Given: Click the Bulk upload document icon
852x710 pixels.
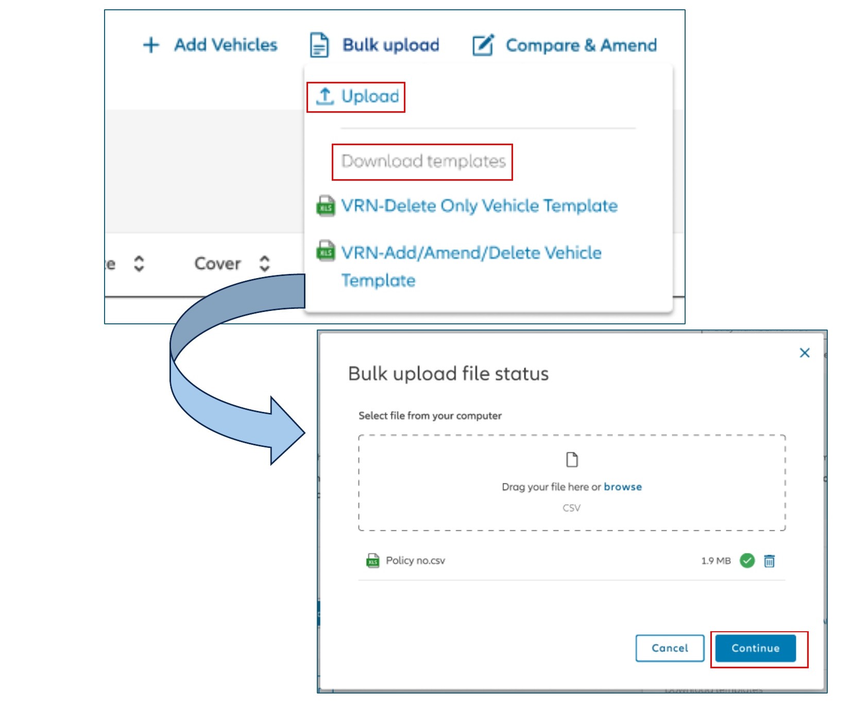Looking at the screenshot, I should 319,45.
